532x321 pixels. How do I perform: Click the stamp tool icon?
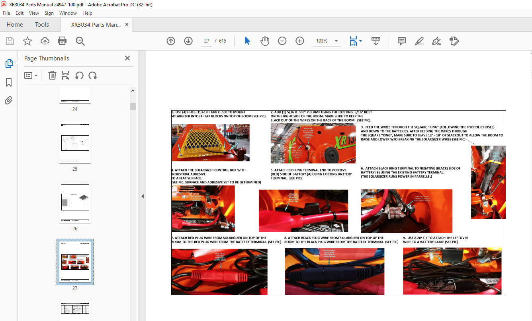coord(454,41)
